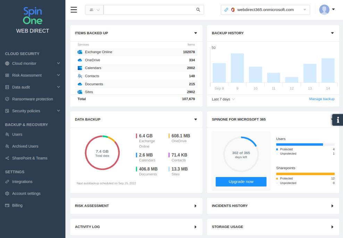Open the info side panel icon
Viewport: 343px width, 238px height.
338,120
